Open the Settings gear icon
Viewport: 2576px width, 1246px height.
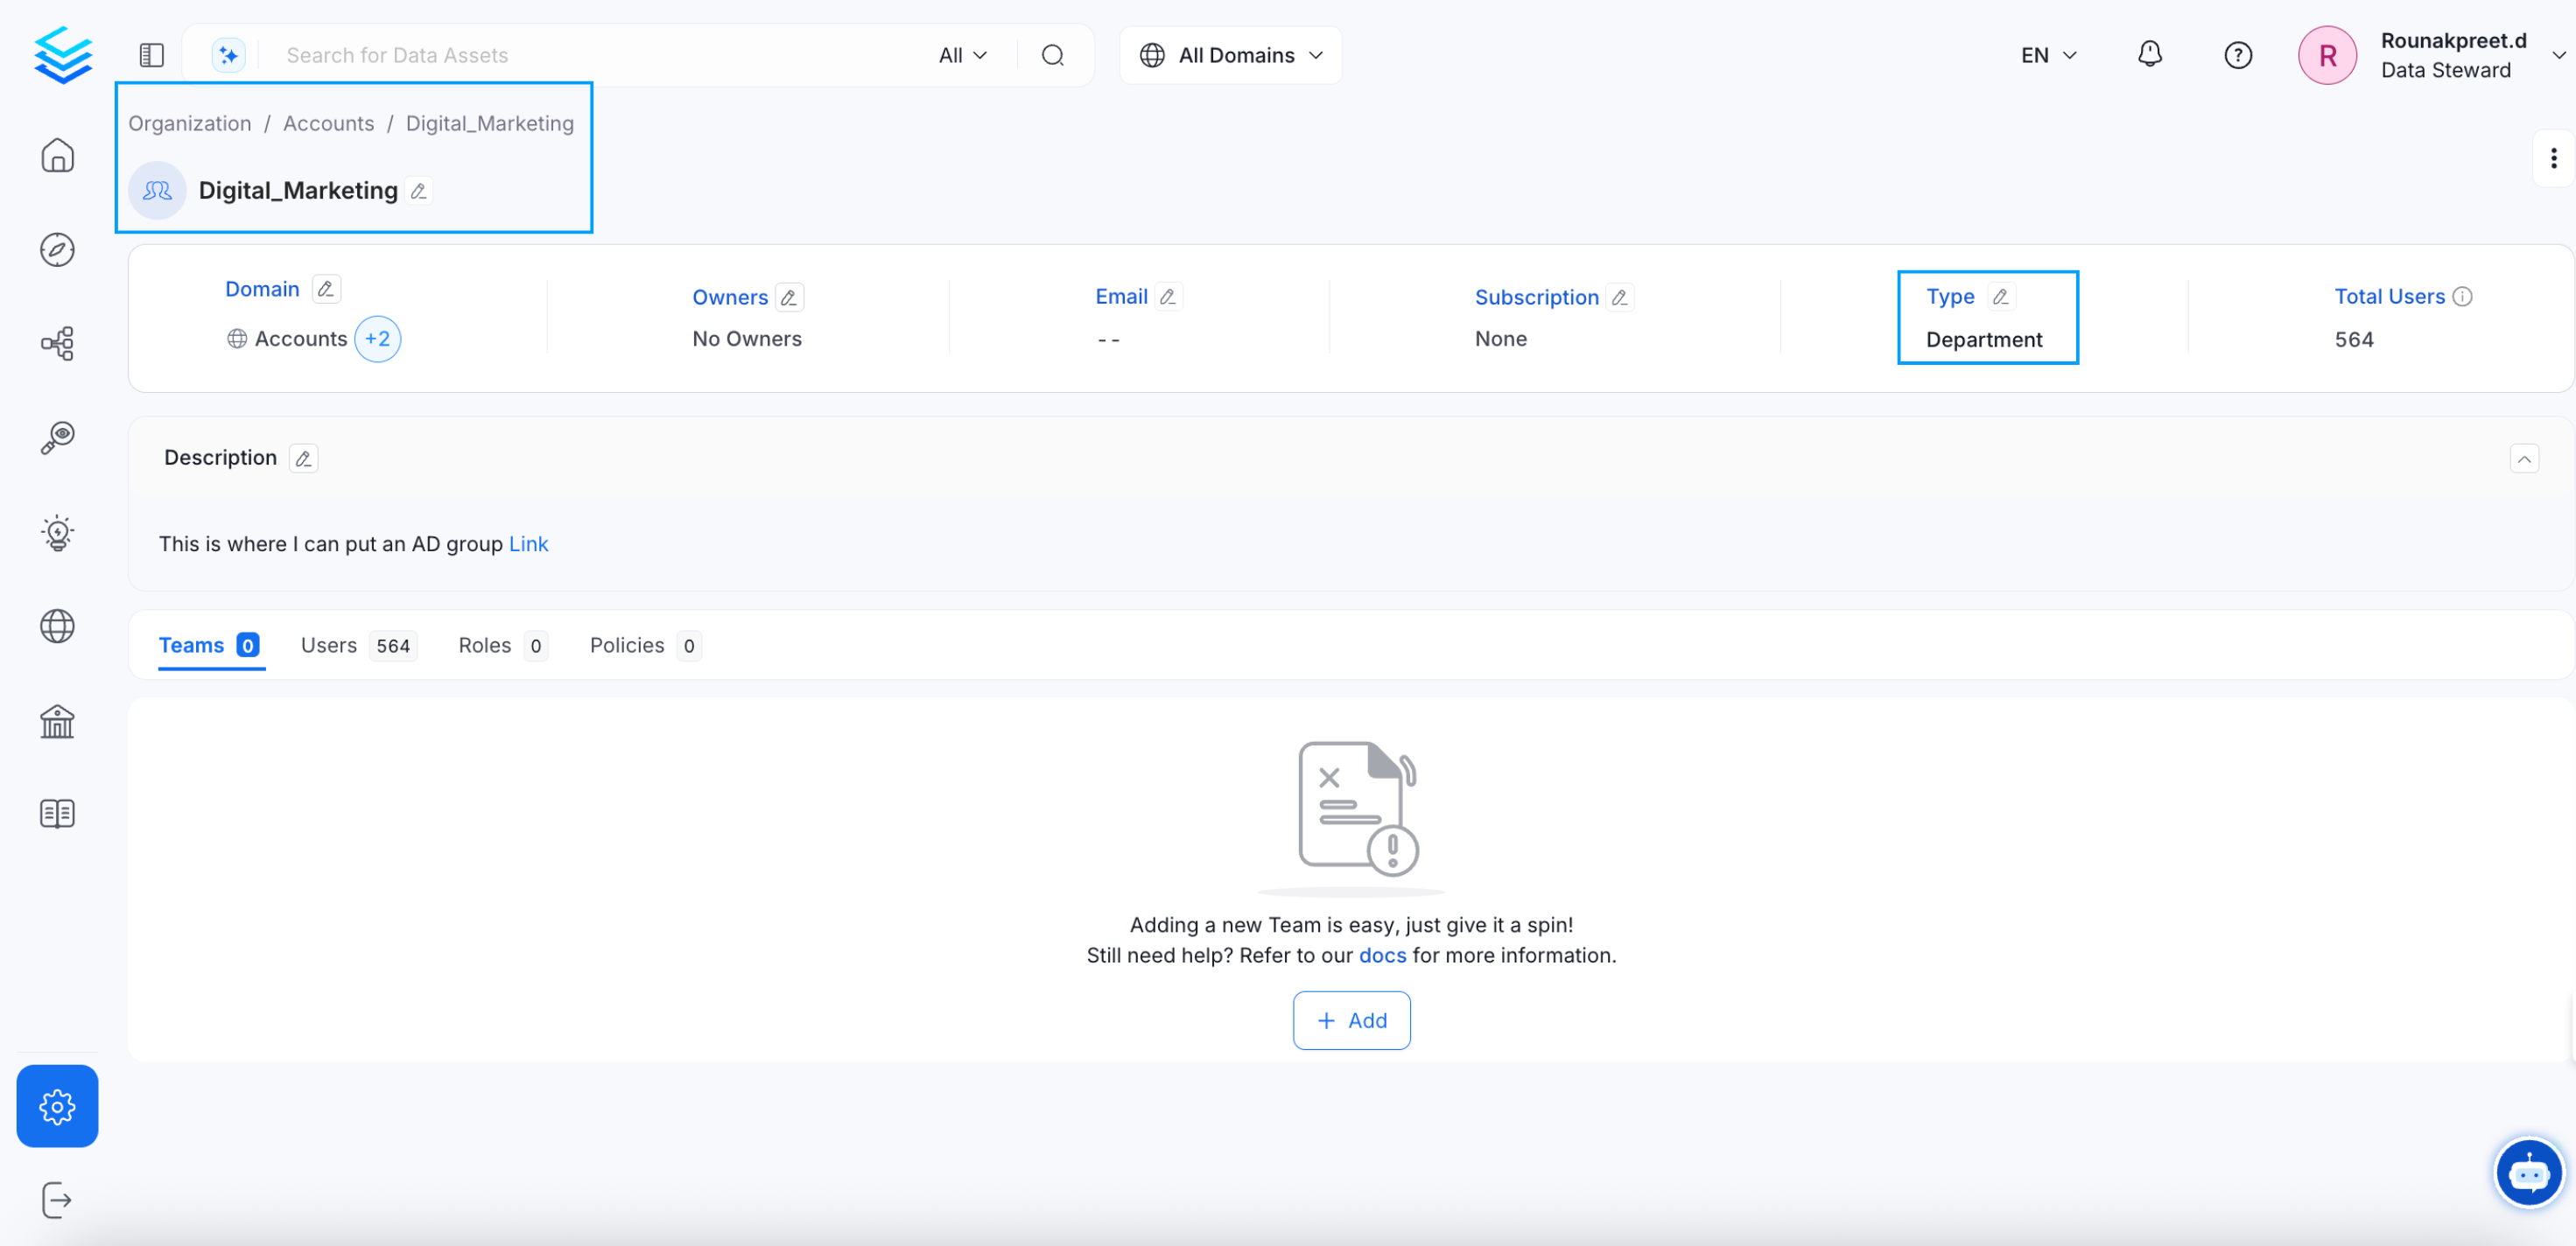(57, 1105)
